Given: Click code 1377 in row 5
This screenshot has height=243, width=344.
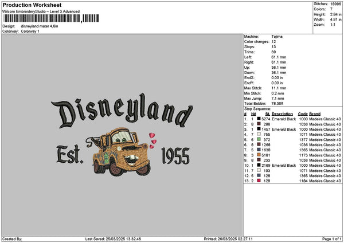Looking at the screenshot, I should 303,140.
